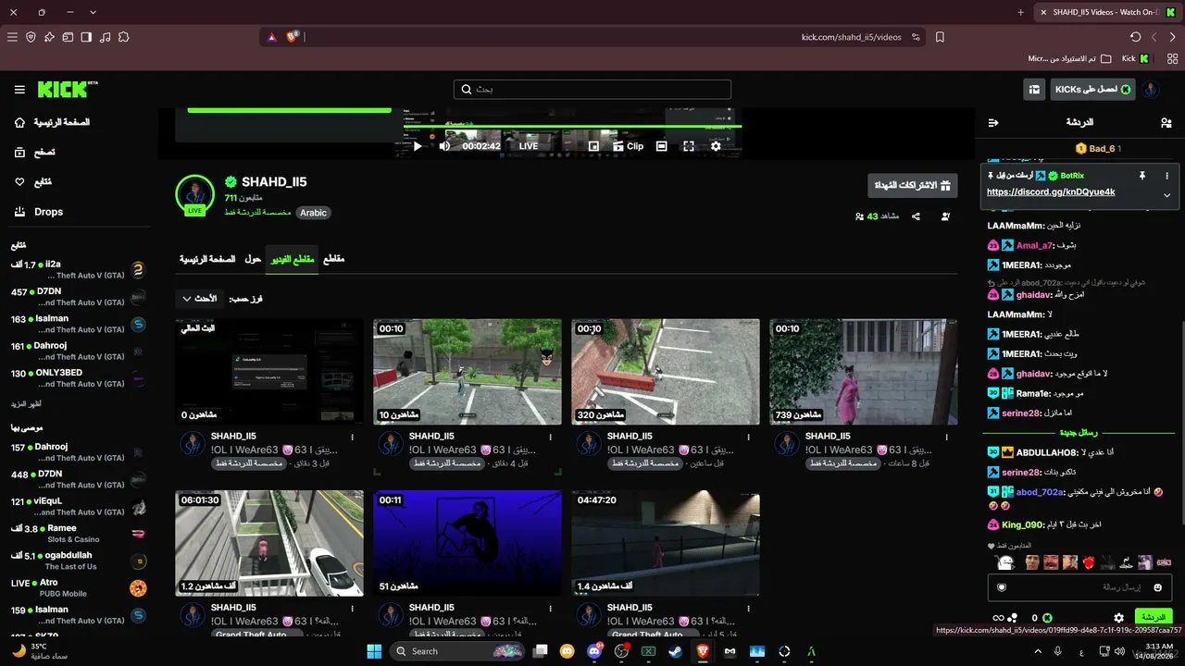Select the videos tab

(292, 259)
